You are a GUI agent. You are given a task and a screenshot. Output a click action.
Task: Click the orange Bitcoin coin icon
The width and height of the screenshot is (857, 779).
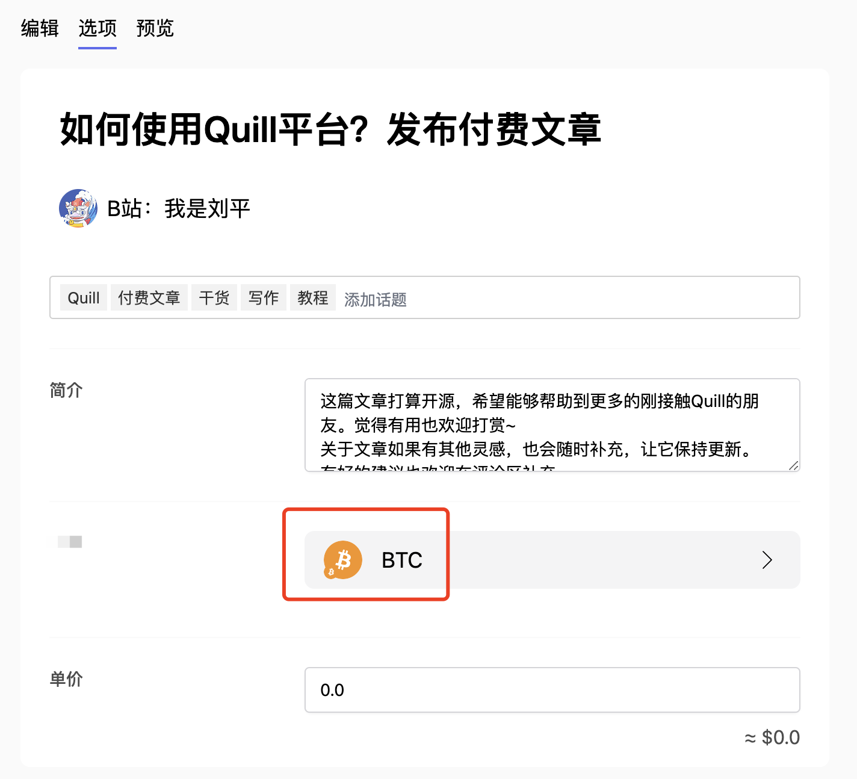tap(342, 560)
